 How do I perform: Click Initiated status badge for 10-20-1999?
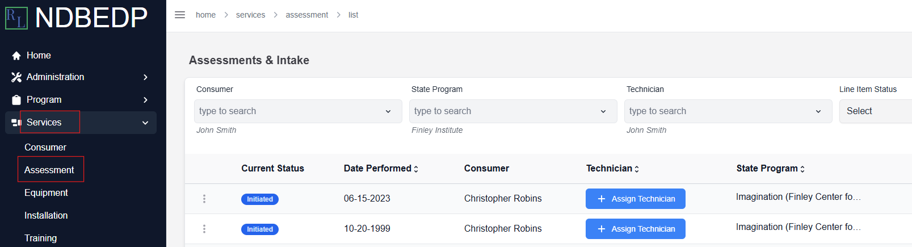click(260, 229)
